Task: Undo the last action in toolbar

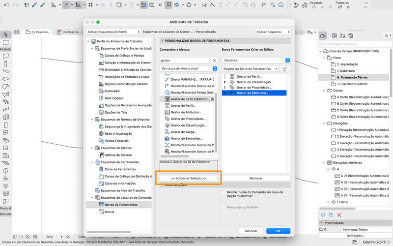Action: click(x=7, y=5)
